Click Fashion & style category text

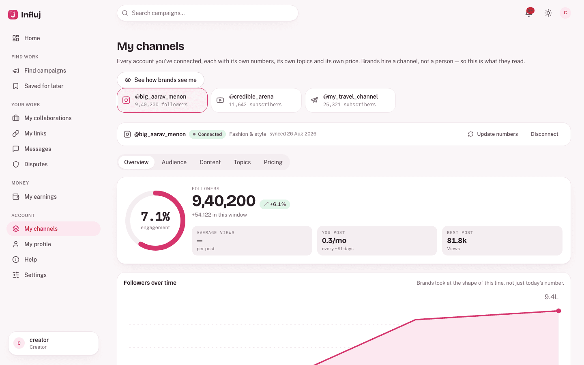(248, 134)
